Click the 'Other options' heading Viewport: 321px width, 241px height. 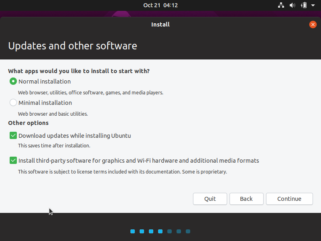click(28, 123)
